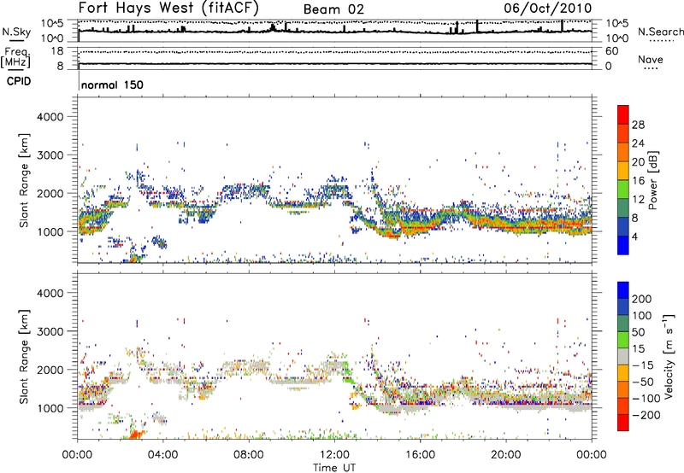Click the '4' label on power color bar
This screenshot has width=684, height=473.
click(x=635, y=237)
